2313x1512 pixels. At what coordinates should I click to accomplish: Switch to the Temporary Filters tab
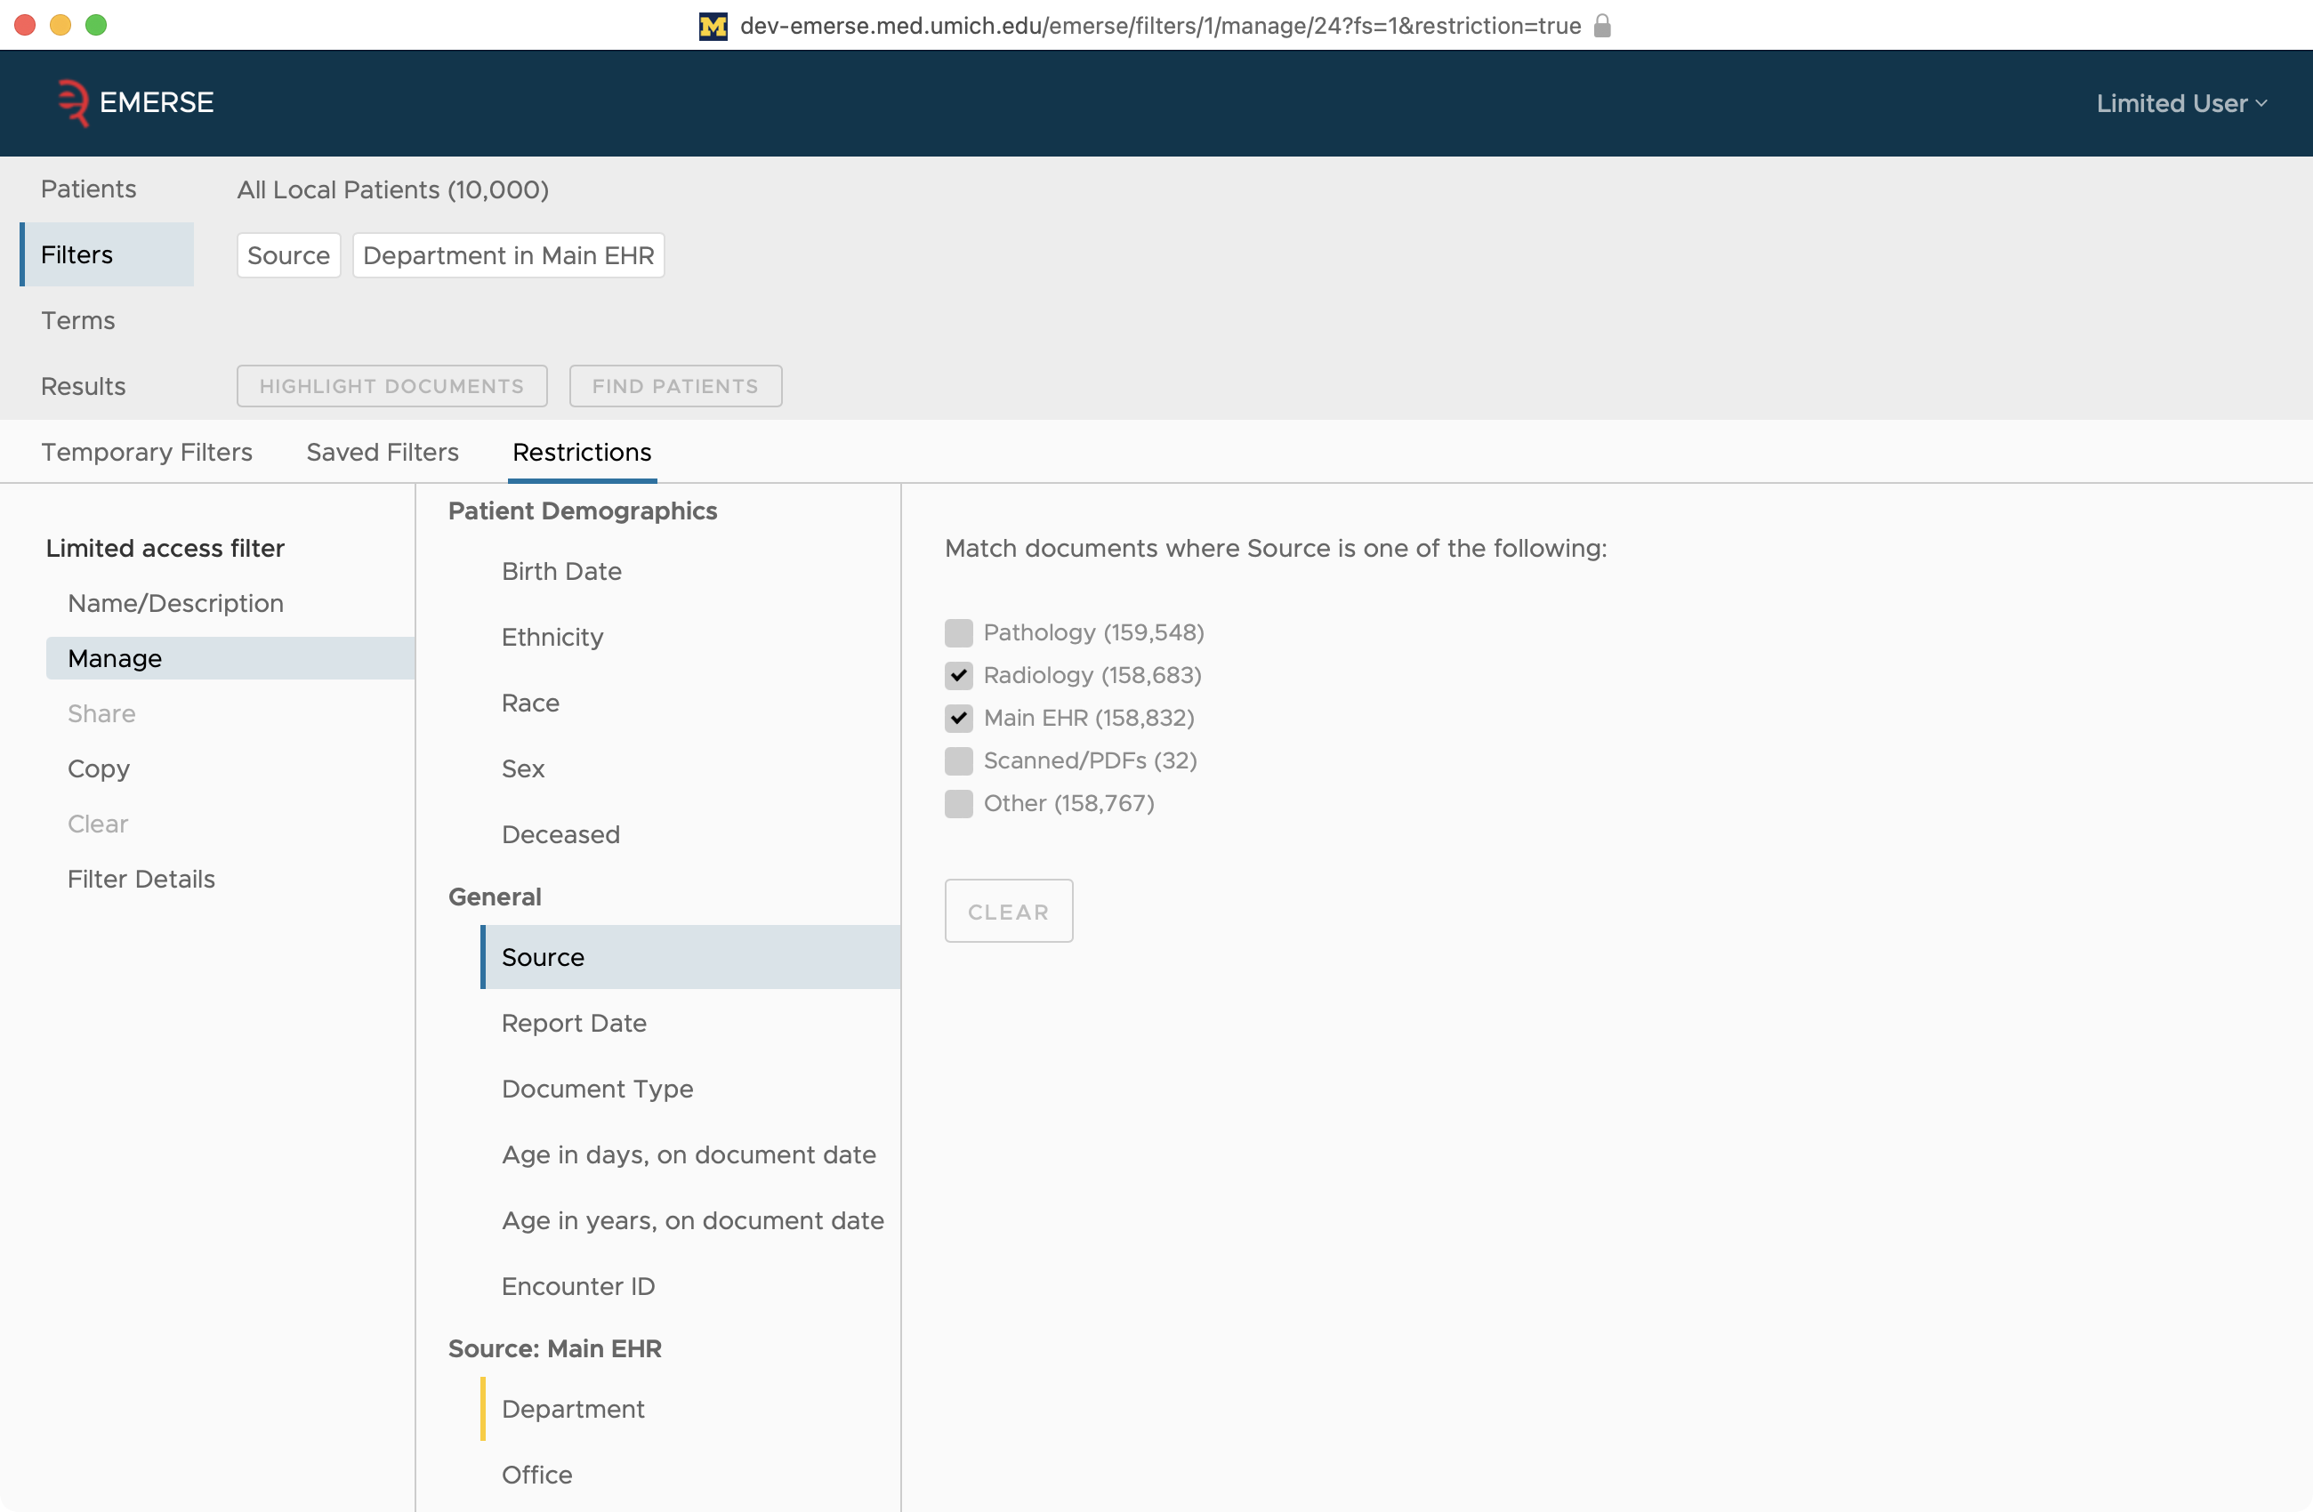(147, 452)
